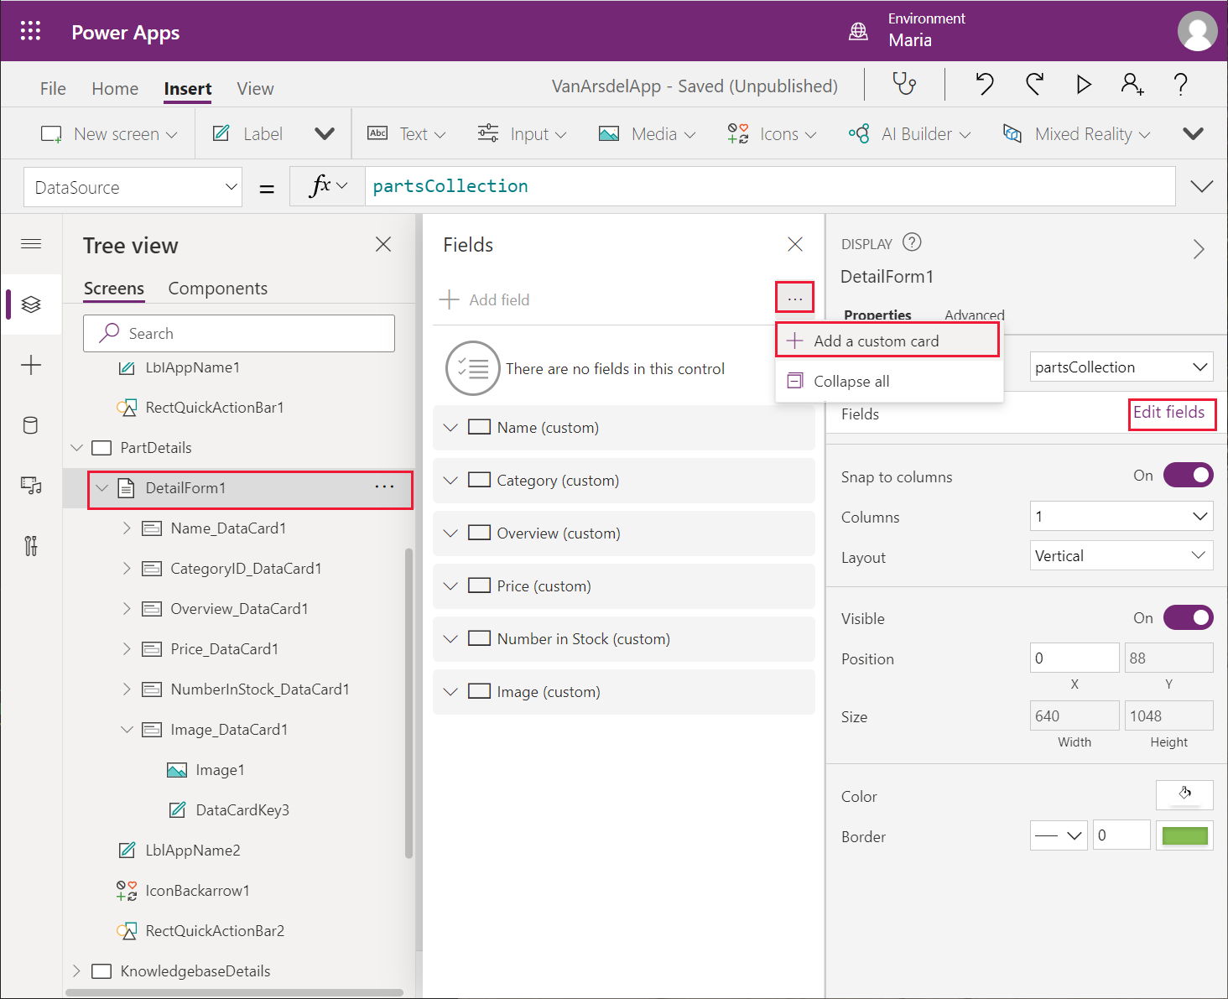
Task: Click the Undo arrow icon
Action: pyautogui.click(x=985, y=84)
